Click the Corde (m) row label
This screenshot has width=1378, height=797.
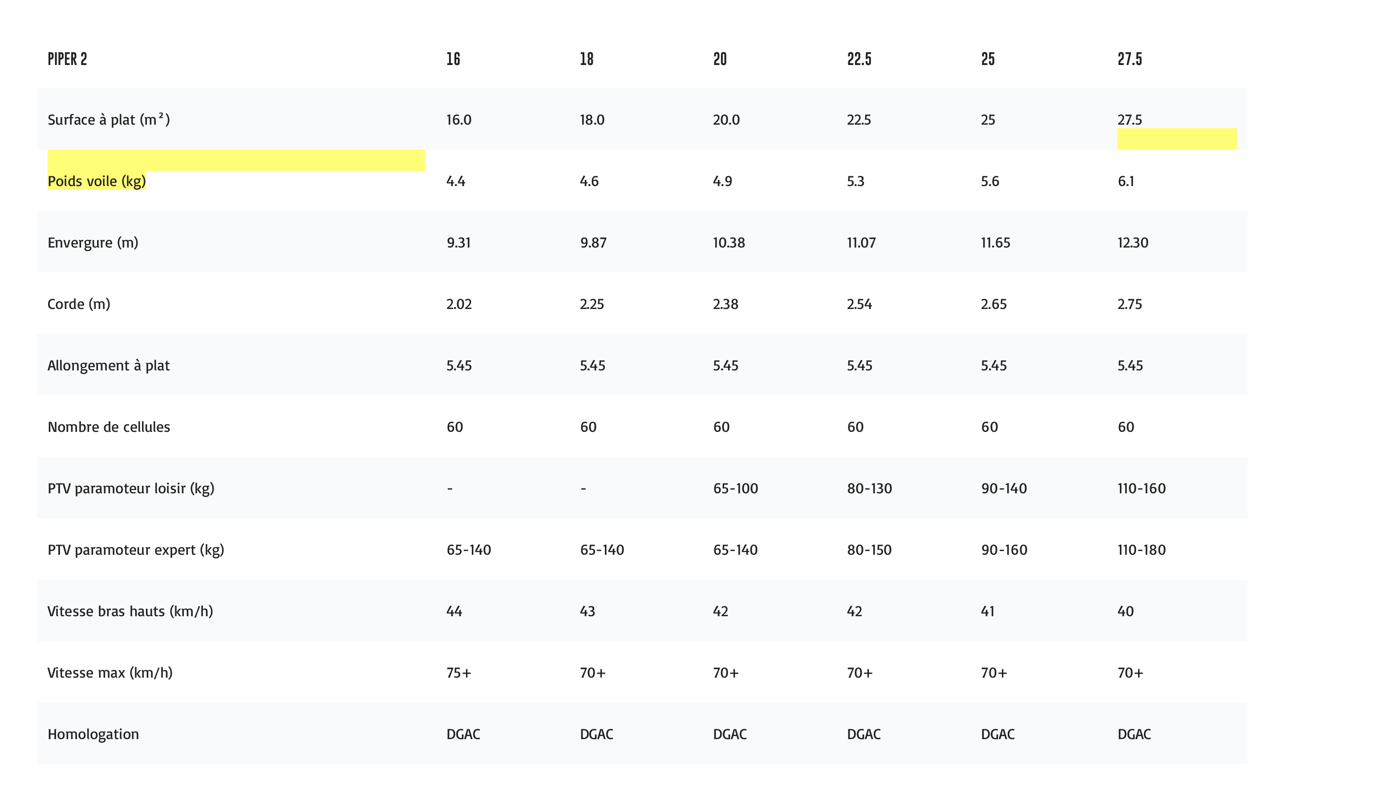(79, 304)
